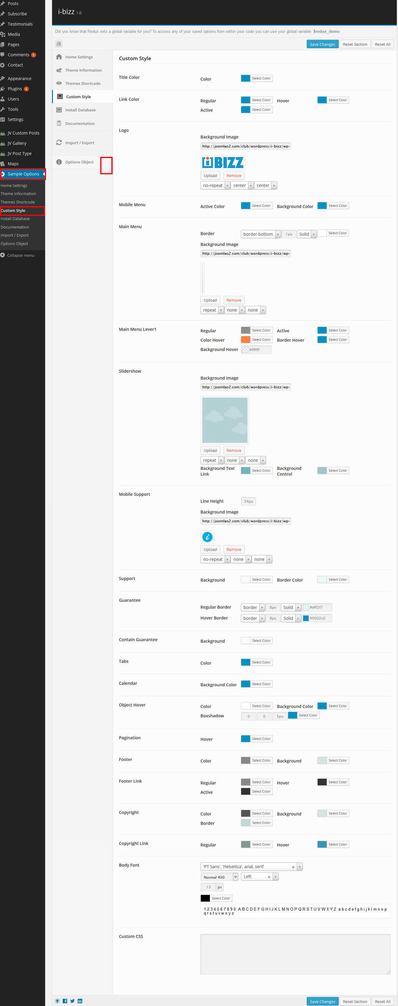This screenshot has width=398, height=1006.
Task: Click the top Reset All button
Action: pyautogui.click(x=383, y=44)
